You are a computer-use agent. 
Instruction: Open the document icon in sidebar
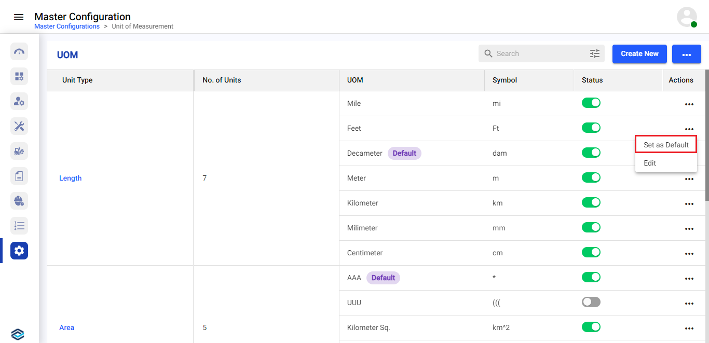(19, 176)
